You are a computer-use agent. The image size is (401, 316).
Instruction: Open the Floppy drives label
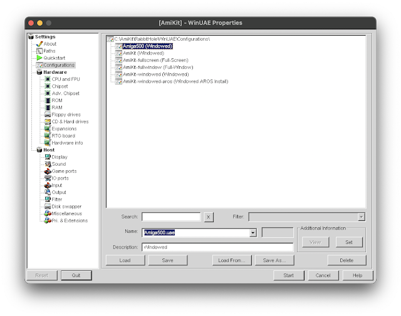click(66, 115)
